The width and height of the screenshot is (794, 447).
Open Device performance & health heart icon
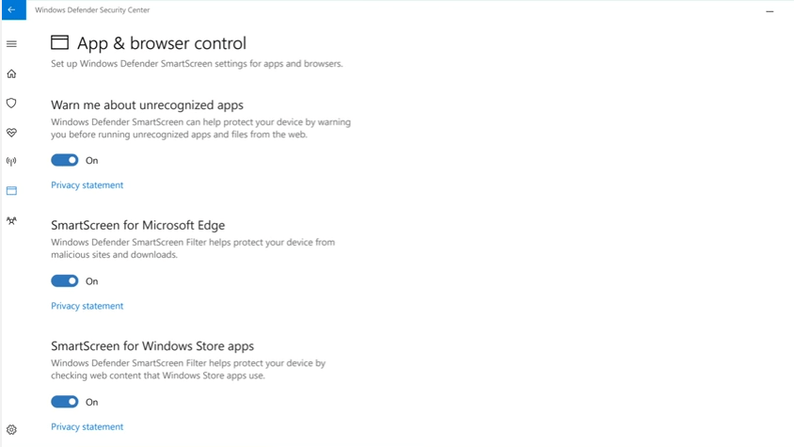click(x=12, y=133)
